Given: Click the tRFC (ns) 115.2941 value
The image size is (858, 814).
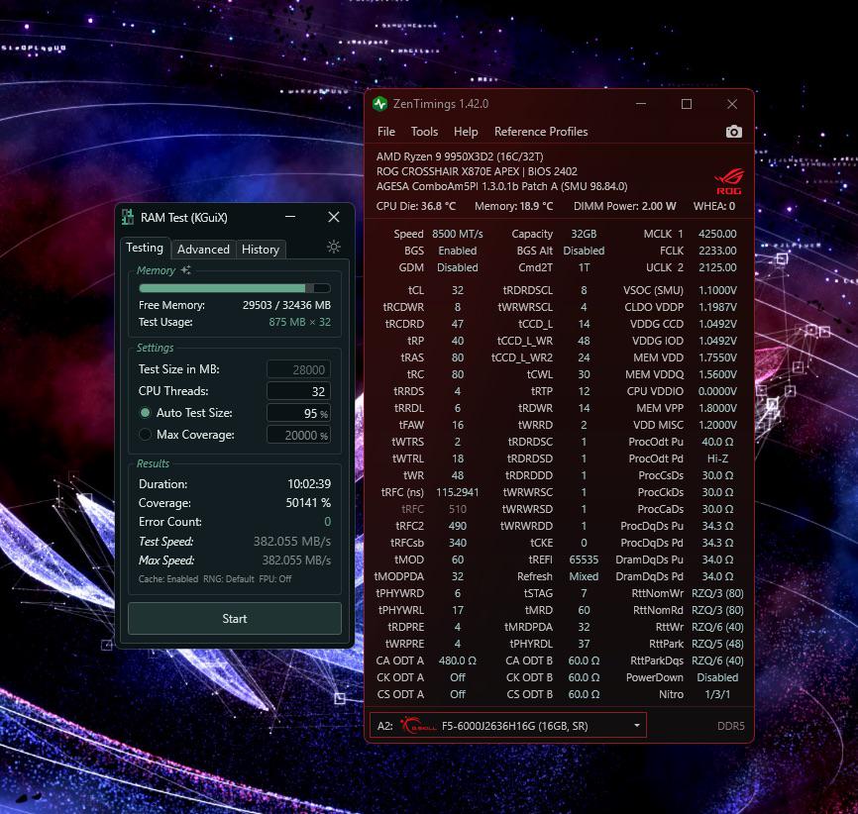Looking at the screenshot, I should pyautogui.click(x=458, y=492).
